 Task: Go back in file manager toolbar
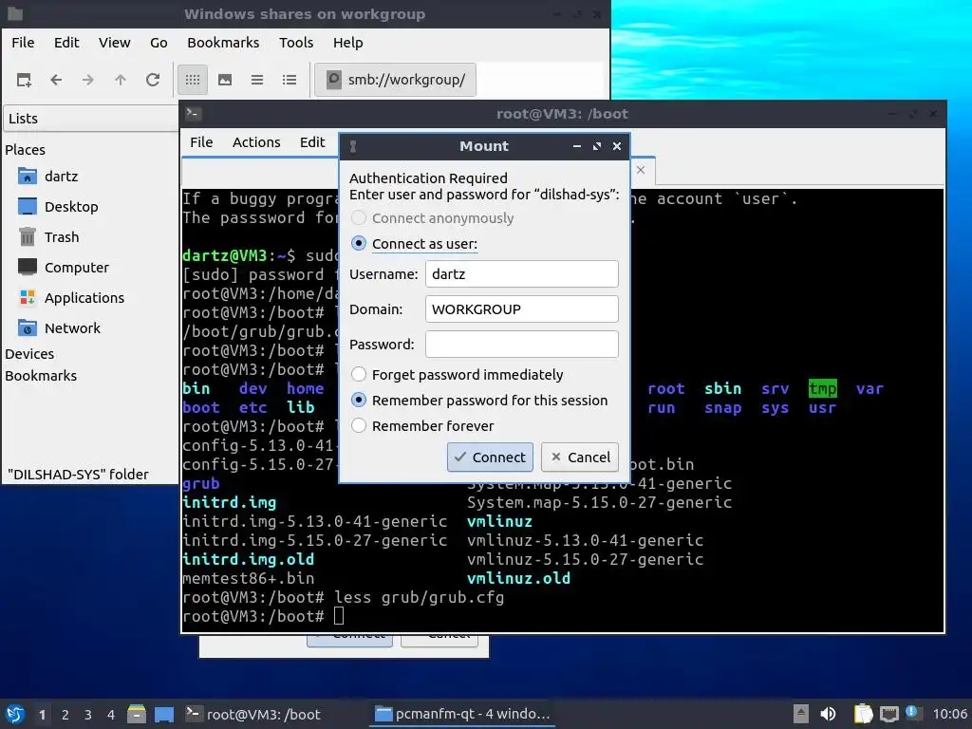point(56,80)
